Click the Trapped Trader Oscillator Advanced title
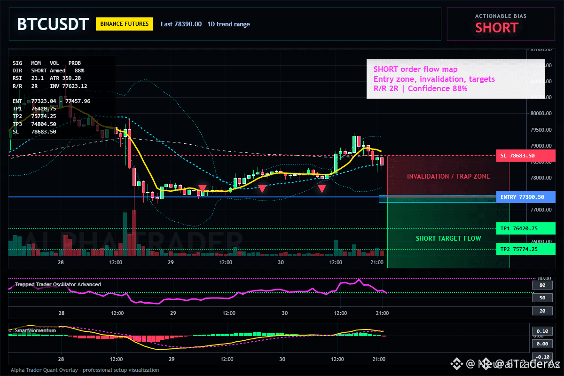 click(58, 284)
